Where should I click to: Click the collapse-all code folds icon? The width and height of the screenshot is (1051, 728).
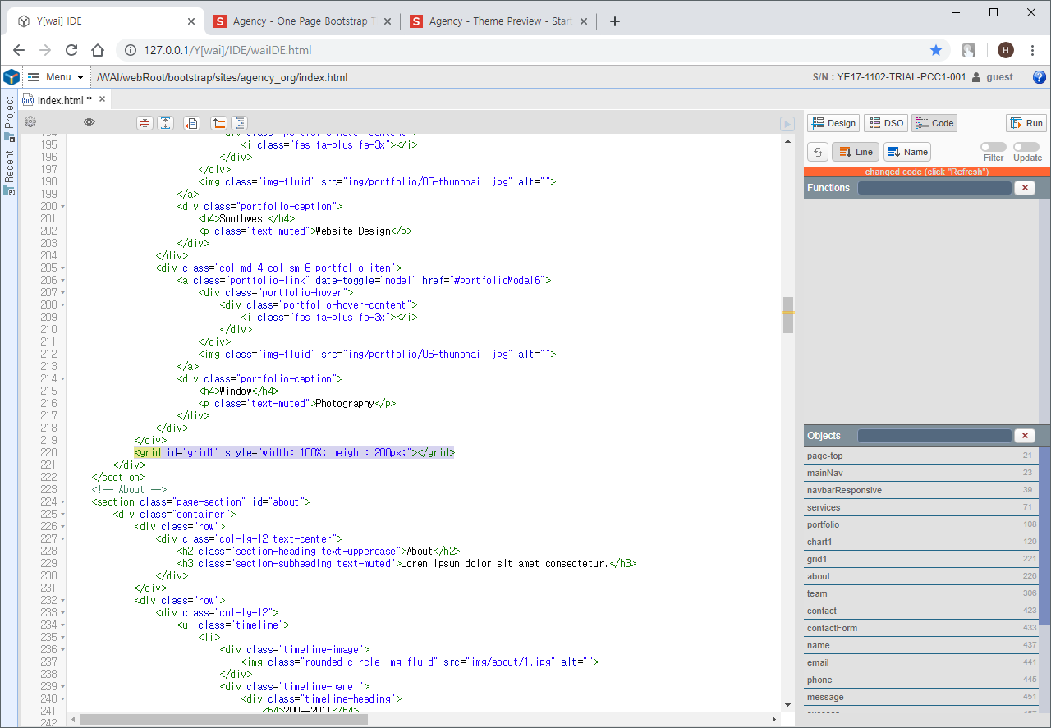click(x=145, y=123)
